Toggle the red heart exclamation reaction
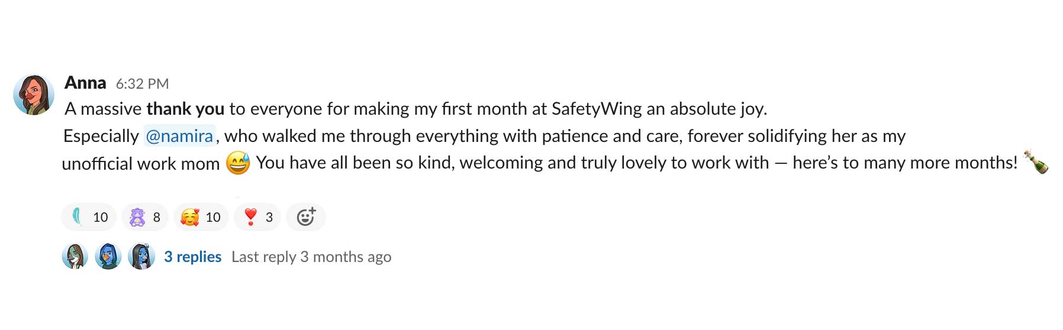The image size is (1063, 330). tap(257, 217)
